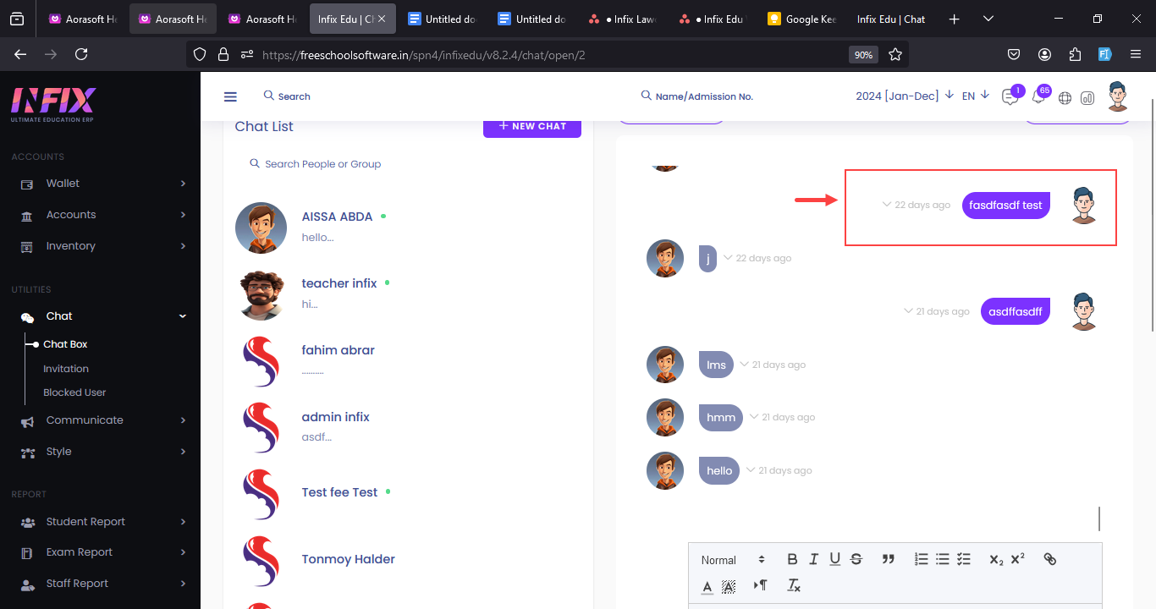
Task: Insert blockquote in message editor
Action: tap(888, 559)
